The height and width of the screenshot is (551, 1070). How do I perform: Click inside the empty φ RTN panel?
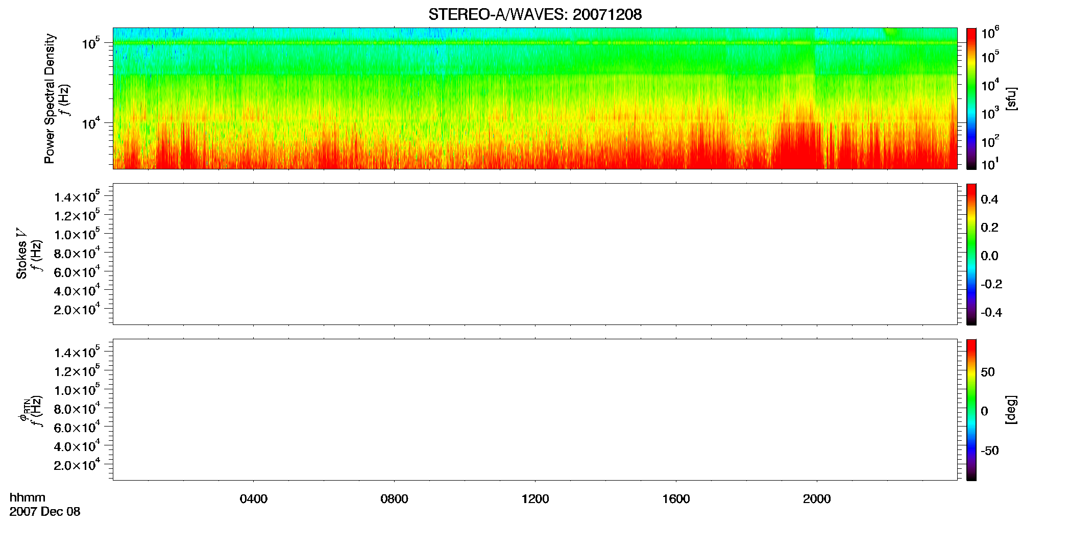(535, 410)
